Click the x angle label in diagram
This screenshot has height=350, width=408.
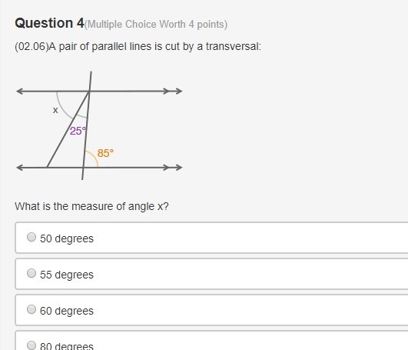[55, 110]
